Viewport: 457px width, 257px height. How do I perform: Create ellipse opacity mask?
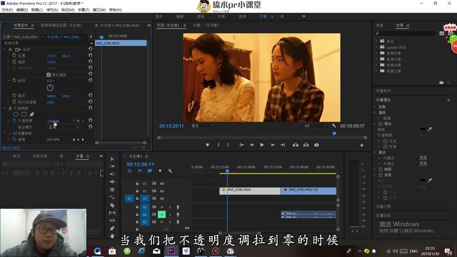[x=16, y=114]
